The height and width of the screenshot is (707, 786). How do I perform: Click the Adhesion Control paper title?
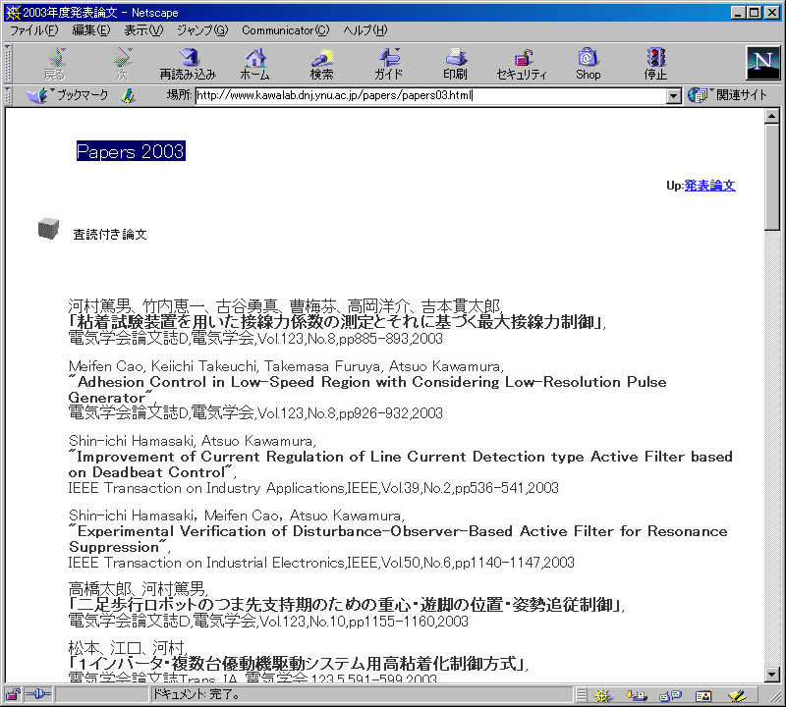click(367, 390)
